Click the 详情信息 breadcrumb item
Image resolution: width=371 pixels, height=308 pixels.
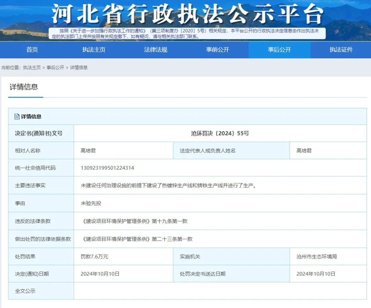tap(79, 68)
